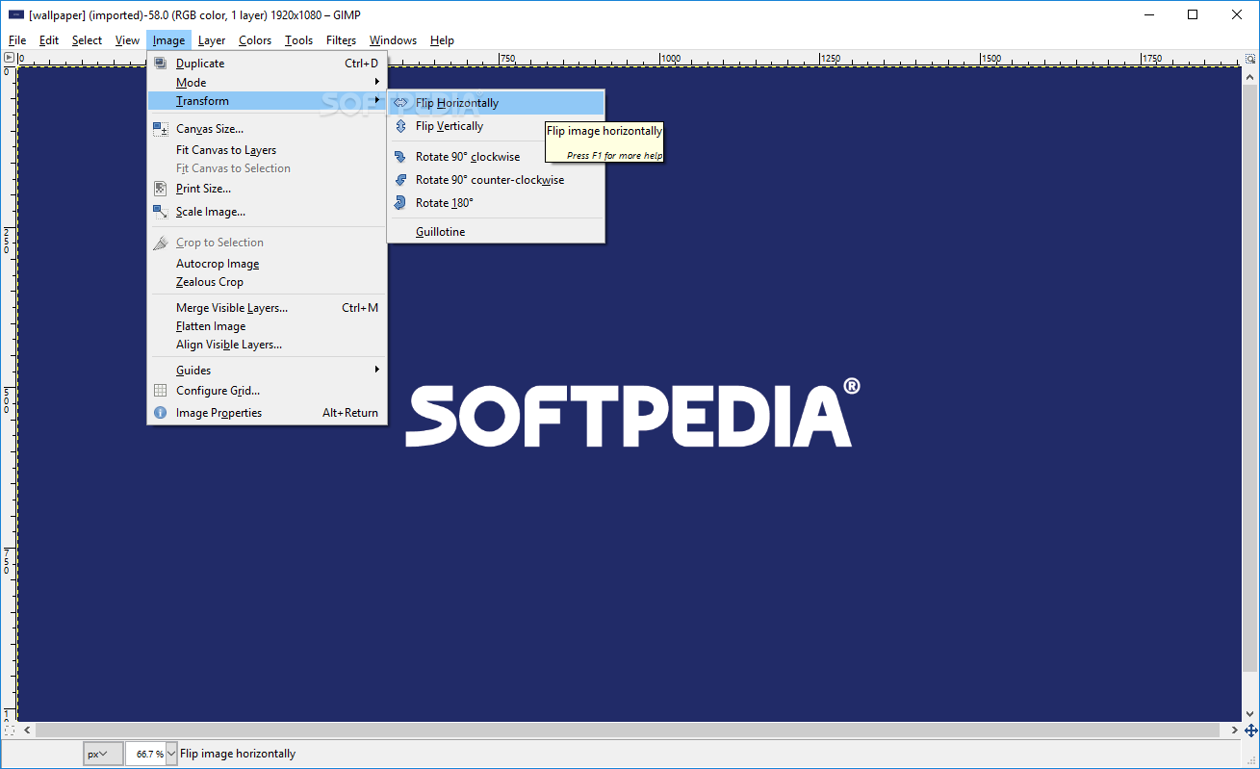Open the Windows menu
This screenshot has height=769, width=1260.
(x=393, y=40)
